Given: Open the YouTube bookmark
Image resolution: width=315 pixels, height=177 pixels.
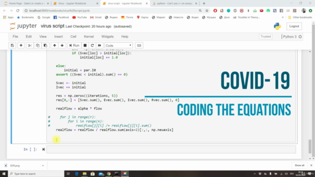Looking at the screenshot, I should (80, 18).
